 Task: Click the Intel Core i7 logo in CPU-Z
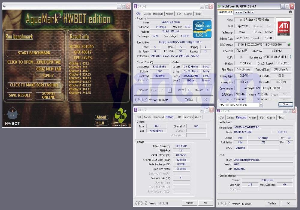click(202, 29)
